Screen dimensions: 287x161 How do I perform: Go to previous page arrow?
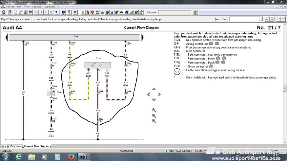(x=41, y=12)
